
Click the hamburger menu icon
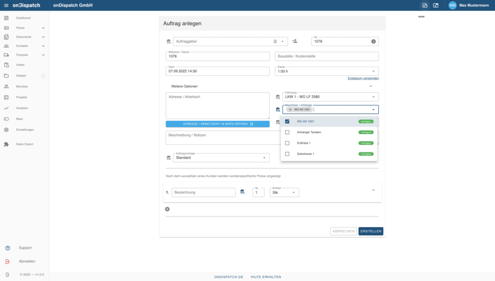tap(6, 5)
